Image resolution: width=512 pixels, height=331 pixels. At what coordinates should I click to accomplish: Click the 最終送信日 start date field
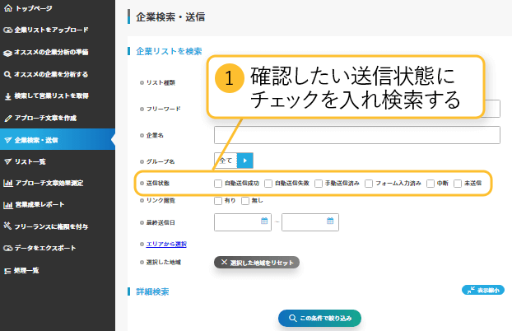coord(243,222)
